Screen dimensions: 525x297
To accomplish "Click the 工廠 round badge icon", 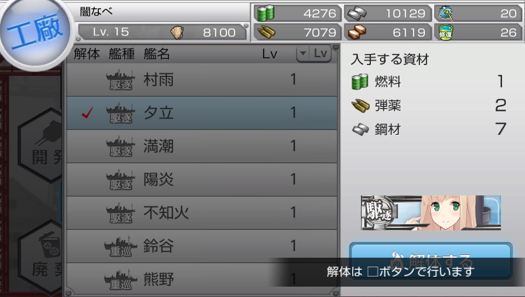I will (x=35, y=33).
